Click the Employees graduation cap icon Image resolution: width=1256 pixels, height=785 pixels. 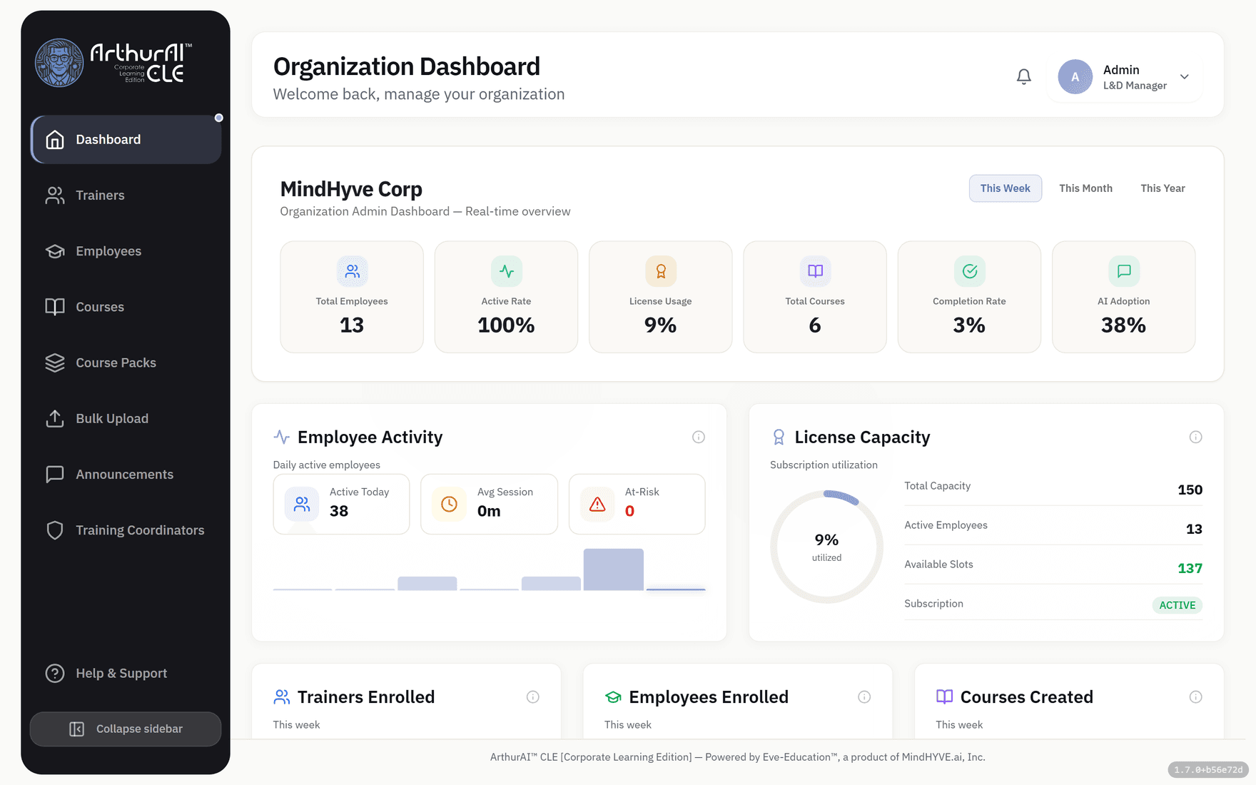(55, 251)
